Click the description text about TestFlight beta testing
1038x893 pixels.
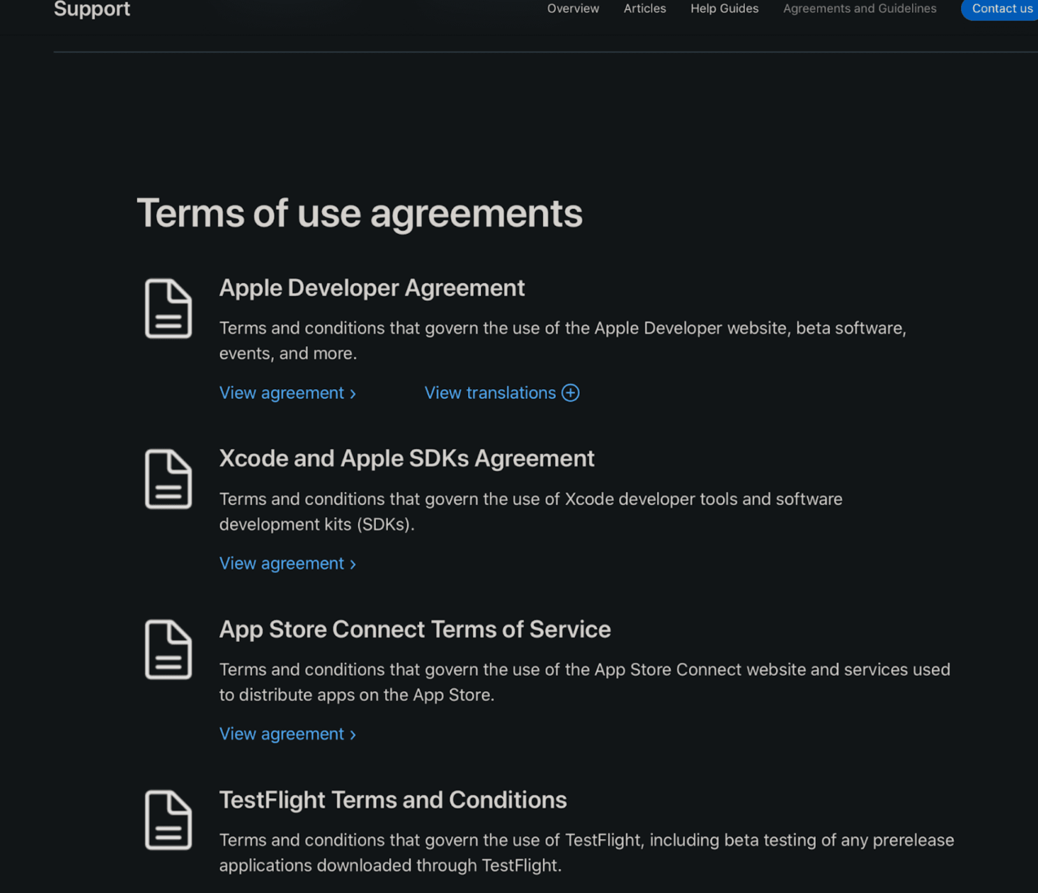pos(587,853)
